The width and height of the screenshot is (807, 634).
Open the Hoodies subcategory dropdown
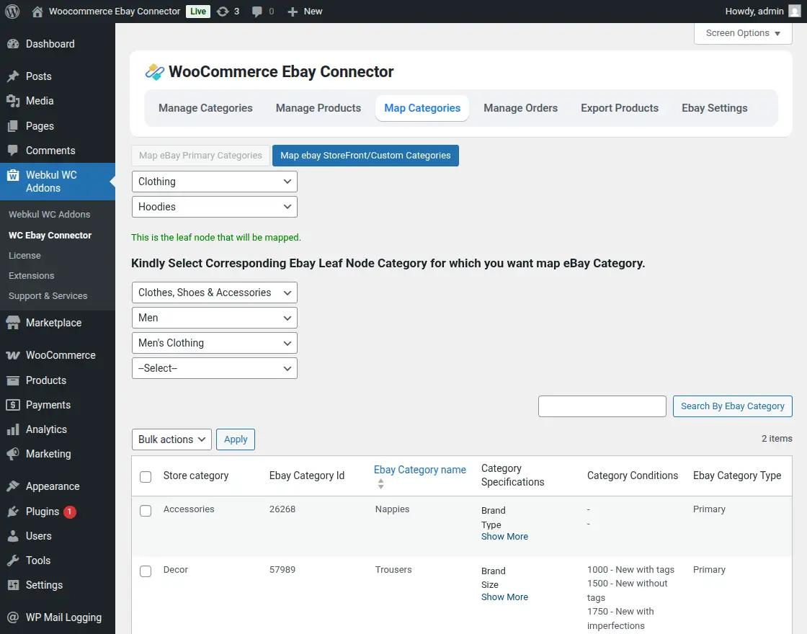click(x=215, y=207)
